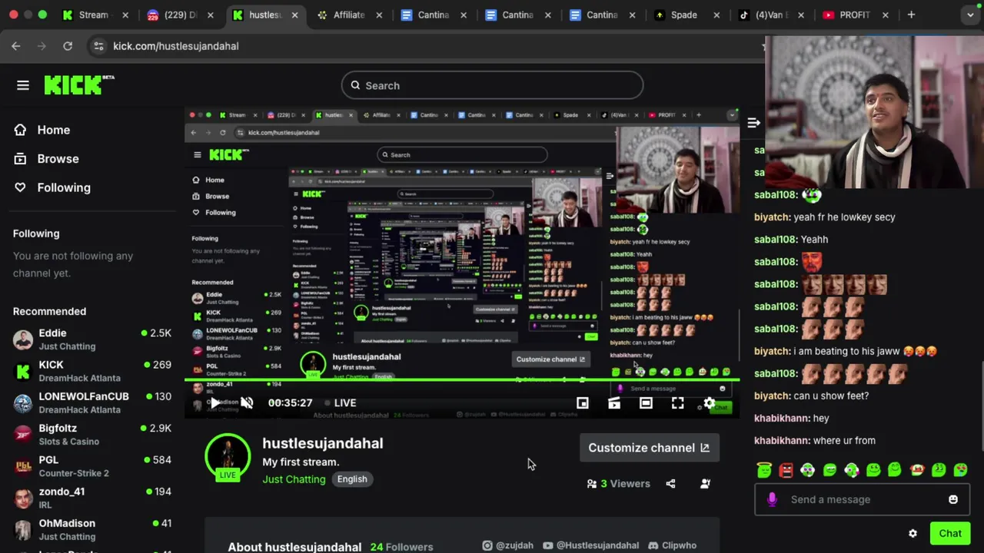Open recommended channel PGL

[x=92, y=465]
